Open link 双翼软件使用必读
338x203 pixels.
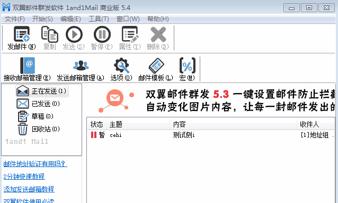pyautogui.click(x=29, y=200)
